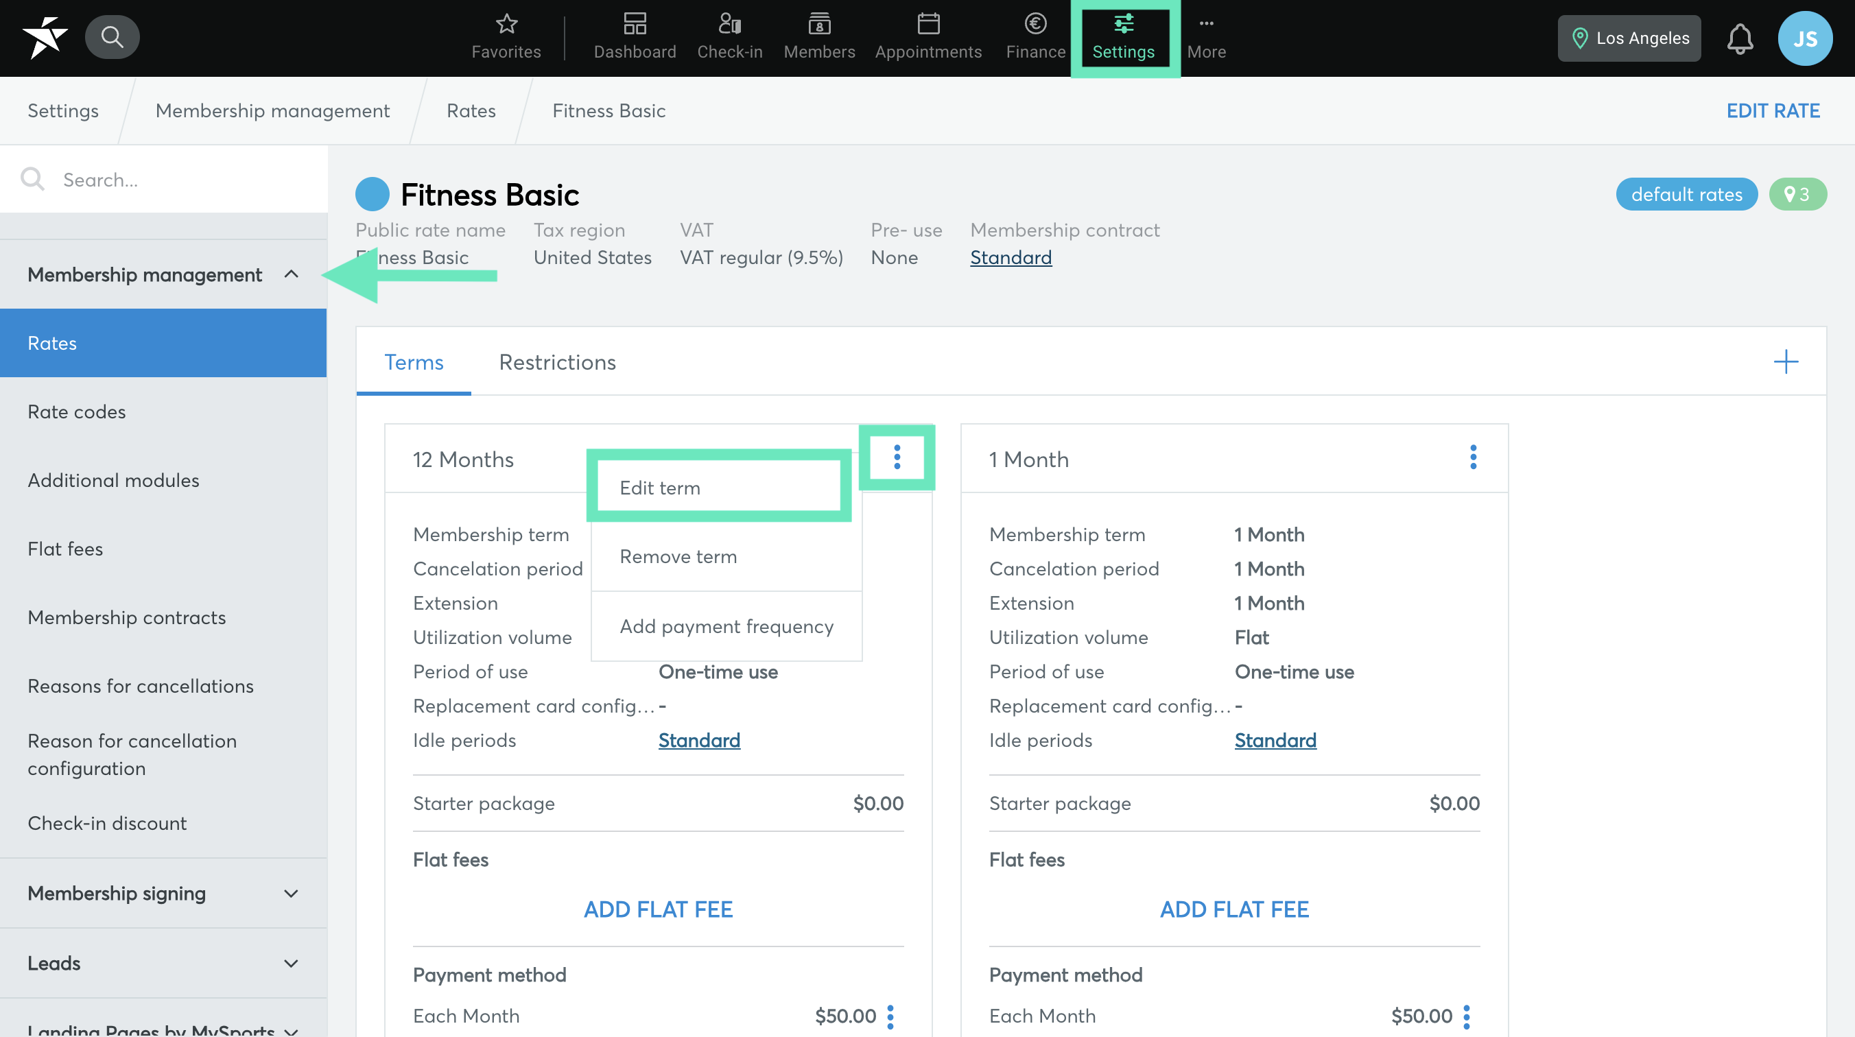Click ADD FLAT FEE in 12 Months card
1855x1037 pixels.
coord(657,909)
